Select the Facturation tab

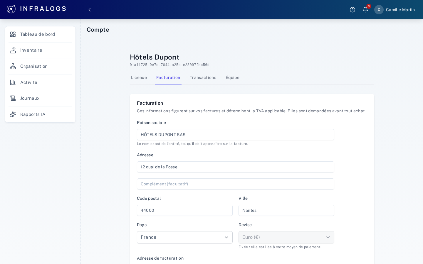pos(168,78)
